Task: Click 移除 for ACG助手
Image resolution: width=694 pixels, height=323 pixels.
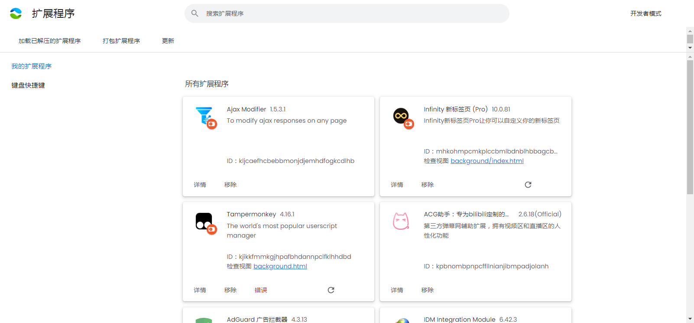Action: coord(428,290)
